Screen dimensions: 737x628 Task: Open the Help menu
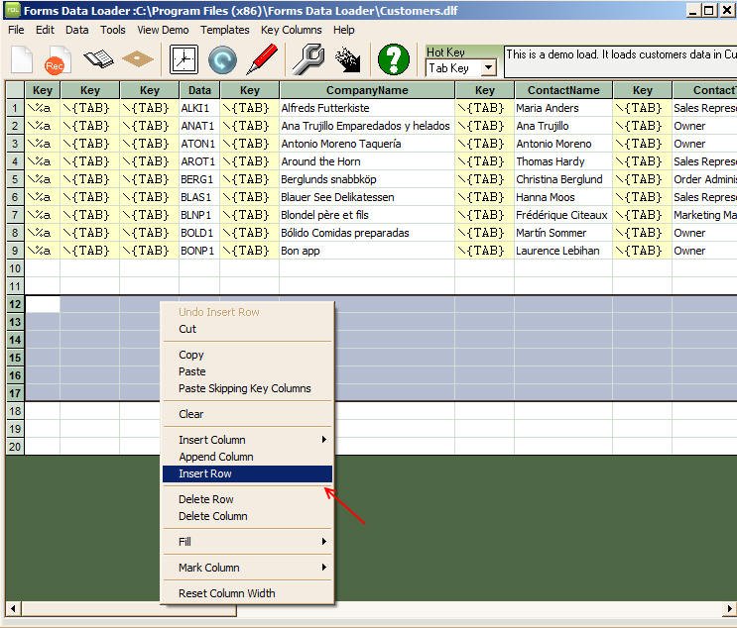343,30
